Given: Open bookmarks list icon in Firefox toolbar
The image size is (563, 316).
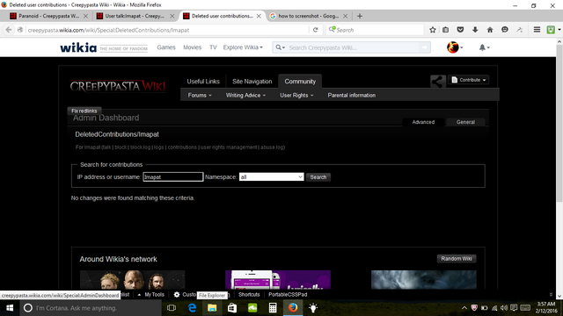Looking at the screenshot, I should [446, 30].
